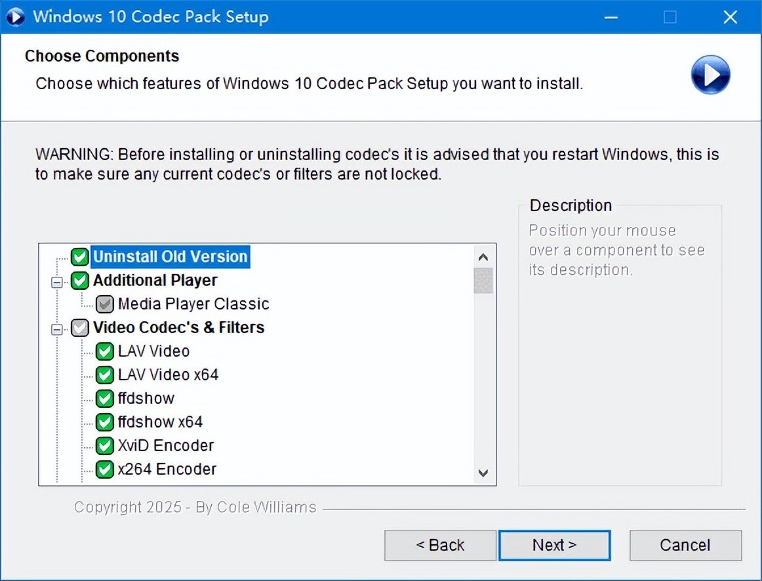Go to the Next setup step
This screenshot has height=581, width=762.
coord(554,545)
